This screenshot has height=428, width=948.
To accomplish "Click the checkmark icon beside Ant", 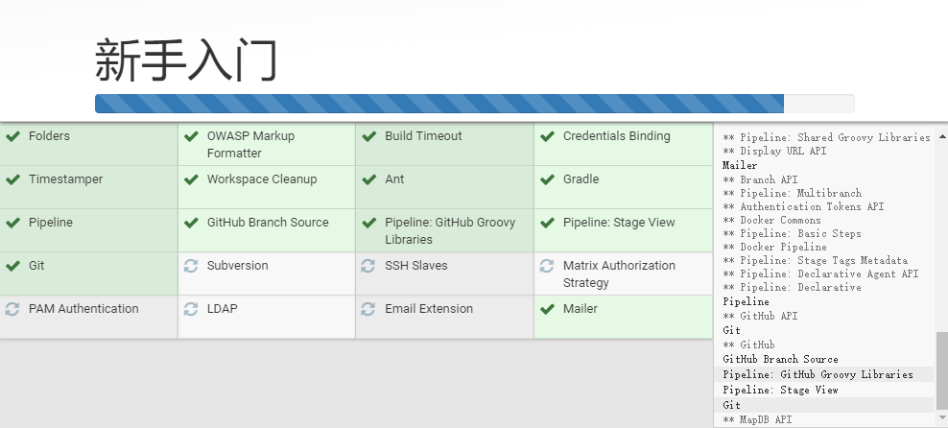I will point(368,179).
